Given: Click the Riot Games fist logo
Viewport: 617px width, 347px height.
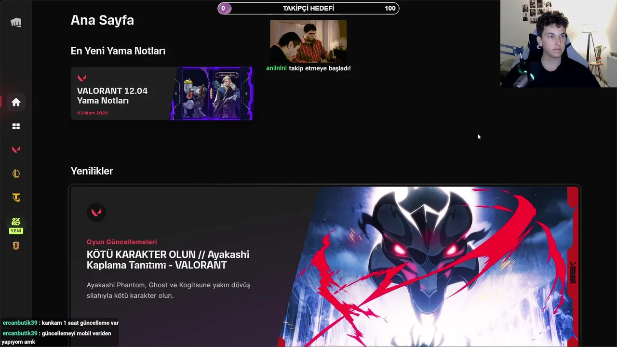Looking at the screenshot, I should 16,22.
